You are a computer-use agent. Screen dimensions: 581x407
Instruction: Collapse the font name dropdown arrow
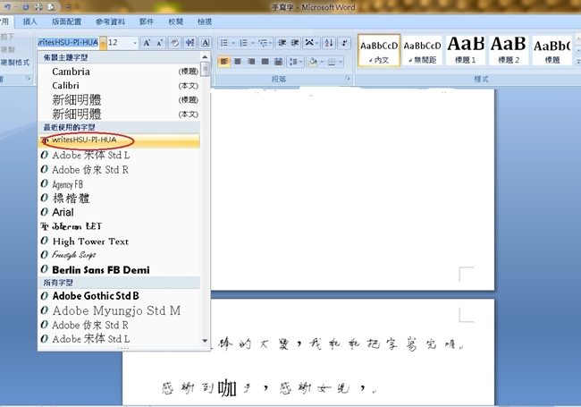[x=103, y=43]
